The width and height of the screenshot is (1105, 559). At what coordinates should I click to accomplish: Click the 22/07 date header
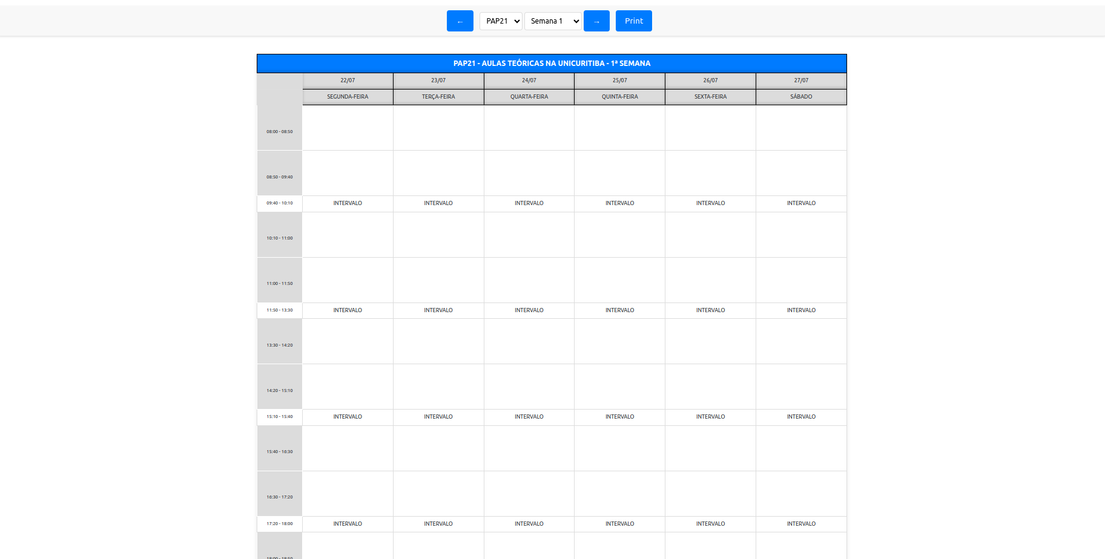[348, 80]
